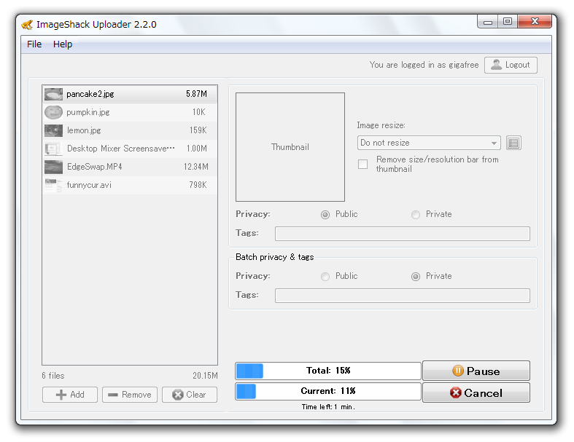
Task: Click the 12.34M size value
Action: coord(196,167)
